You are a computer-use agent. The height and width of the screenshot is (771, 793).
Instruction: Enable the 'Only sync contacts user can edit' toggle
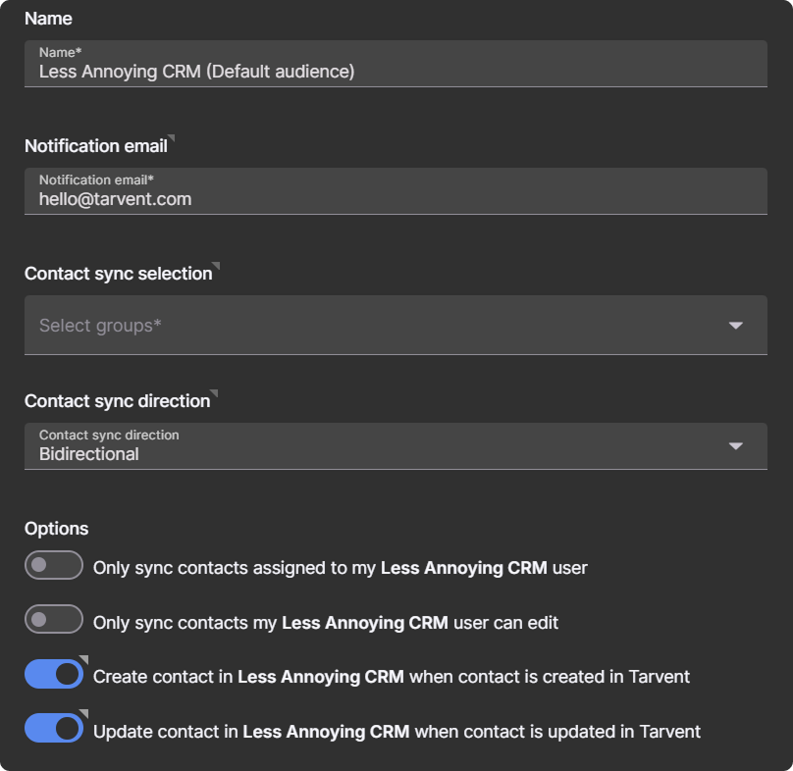tap(54, 620)
